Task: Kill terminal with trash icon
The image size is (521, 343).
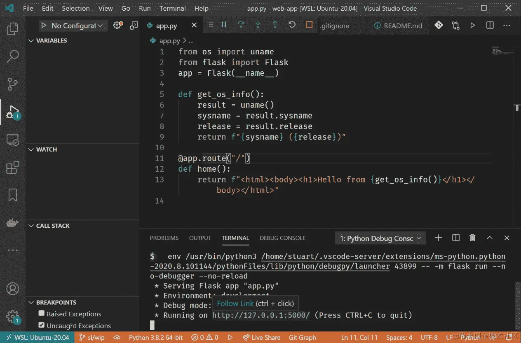Action: [473, 238]
